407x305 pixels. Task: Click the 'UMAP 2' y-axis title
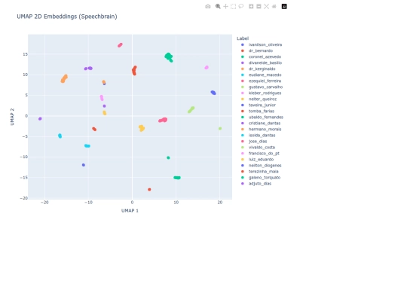(x=12, y=117)
